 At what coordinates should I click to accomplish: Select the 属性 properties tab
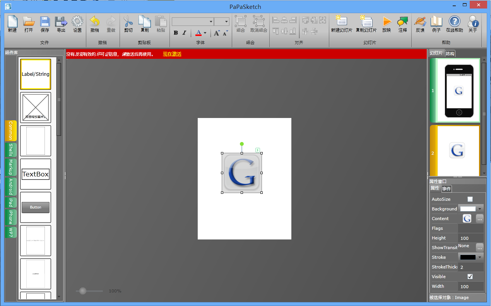coord(435,188)
